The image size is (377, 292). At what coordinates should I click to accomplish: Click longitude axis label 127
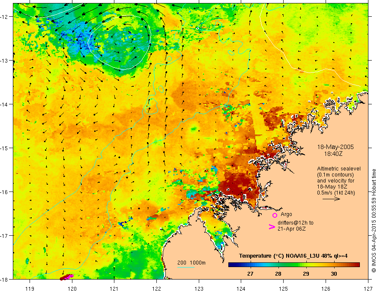click(368, 289)
